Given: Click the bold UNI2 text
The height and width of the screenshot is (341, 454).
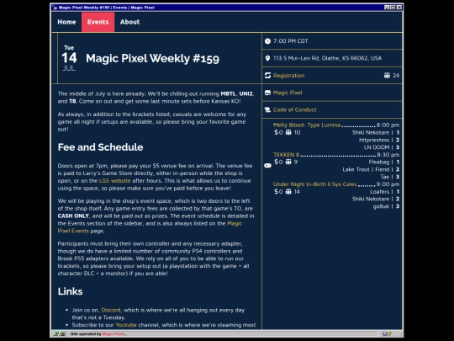Looking at the screenshot, I should pos(245,93).
